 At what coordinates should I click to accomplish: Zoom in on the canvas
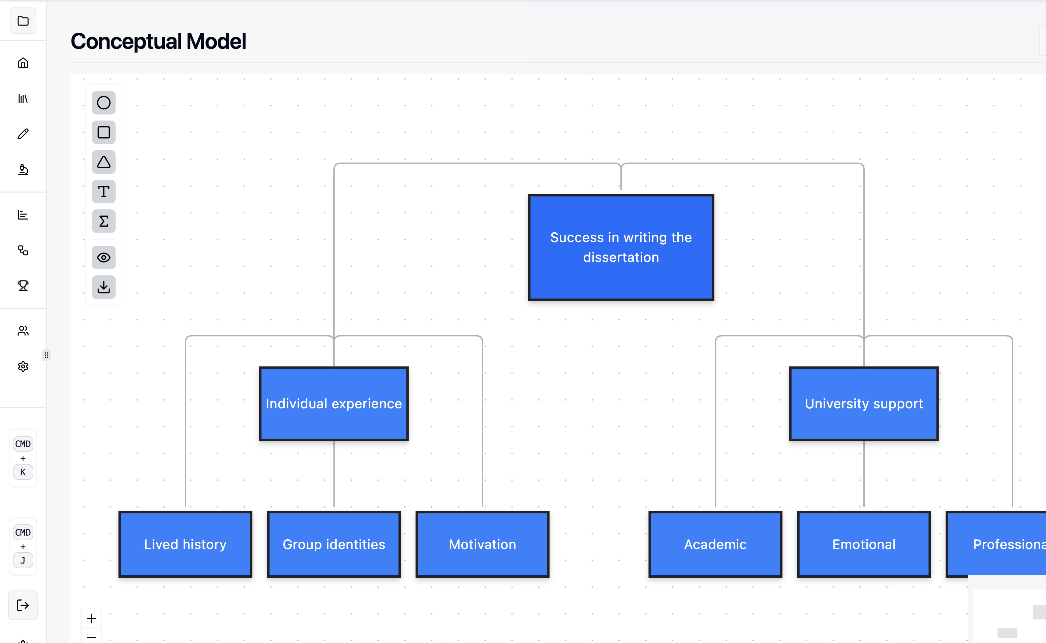pos(91,618)
